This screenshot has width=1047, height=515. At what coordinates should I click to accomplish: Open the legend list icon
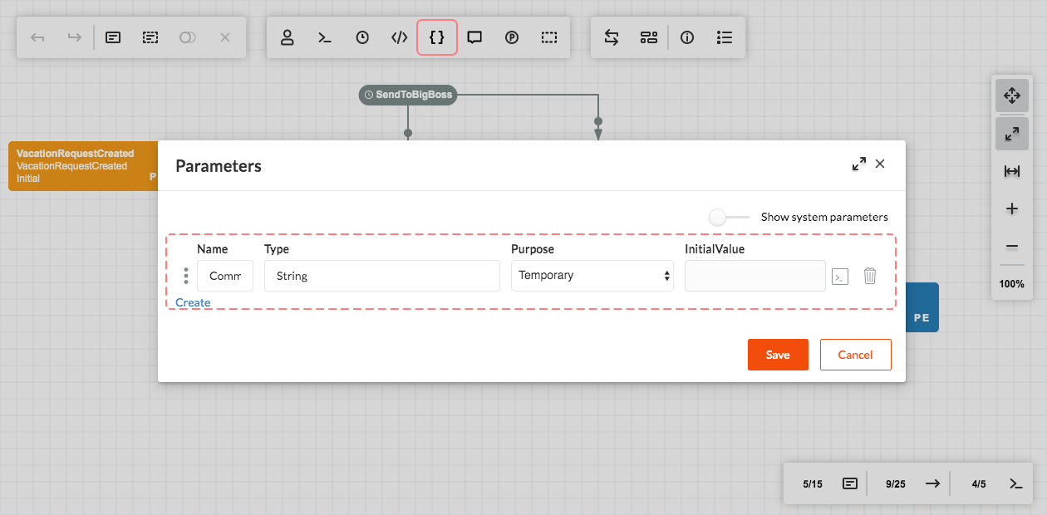725,37
